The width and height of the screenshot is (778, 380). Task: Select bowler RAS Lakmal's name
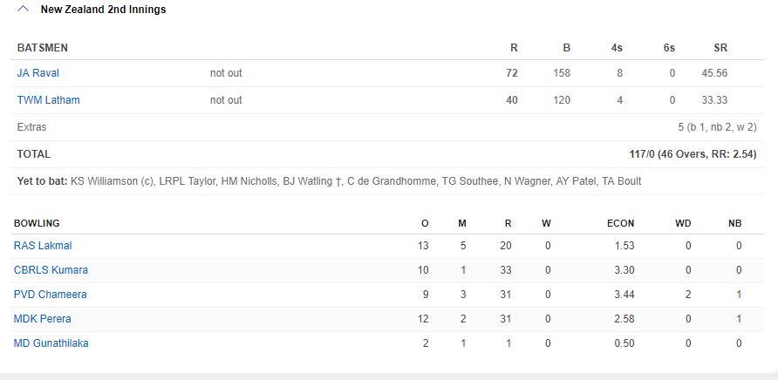coord(43,246)
